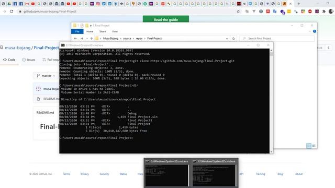This screenshot has width=335, height=188.
Task: Select the Issues tab on GitHub
Action: tap(29, 60)
